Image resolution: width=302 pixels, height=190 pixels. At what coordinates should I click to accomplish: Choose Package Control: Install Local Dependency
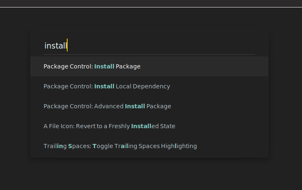[x=107, y=86]
